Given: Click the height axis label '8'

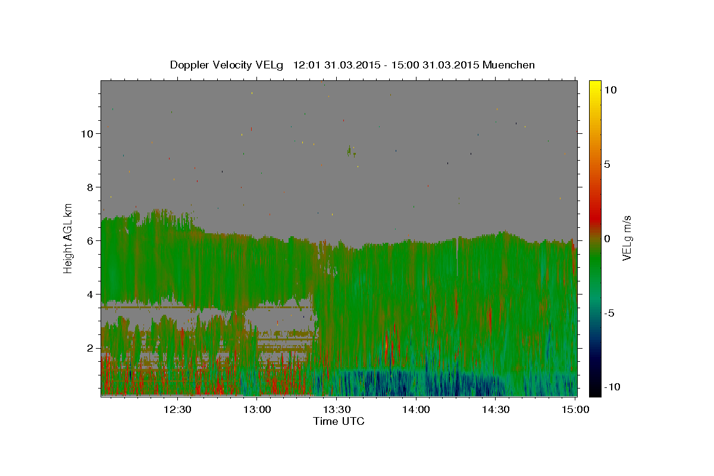Looking at the screenshot, I should pyautogui.click(x=90, y=187).
